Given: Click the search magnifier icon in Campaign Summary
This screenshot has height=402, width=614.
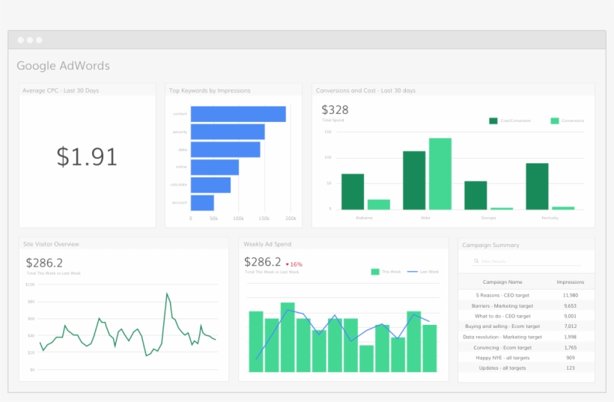Looking at the screenshot, I should click(x=477, y=261).
